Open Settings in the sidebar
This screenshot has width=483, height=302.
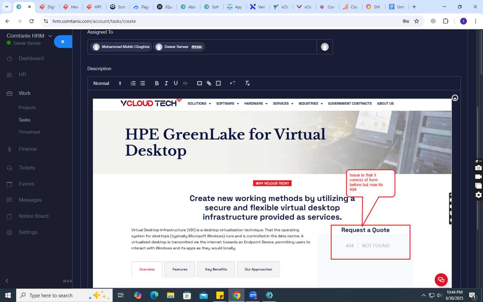click(28, 232)
